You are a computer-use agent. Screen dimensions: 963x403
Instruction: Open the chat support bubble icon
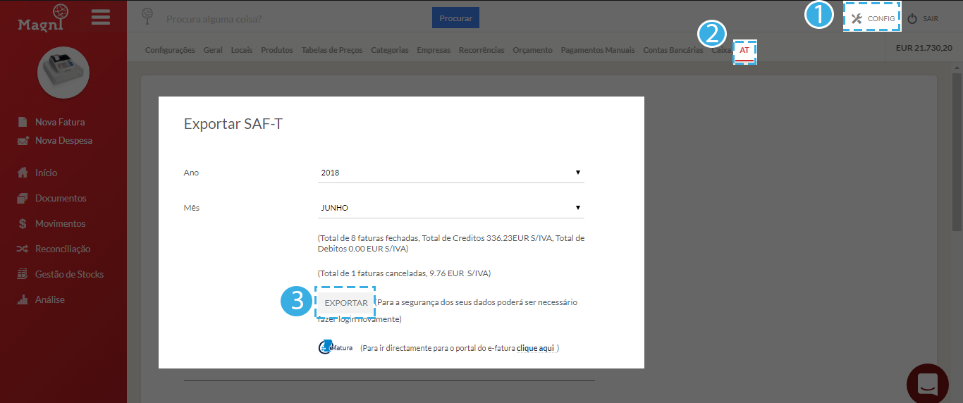point(926,383)
